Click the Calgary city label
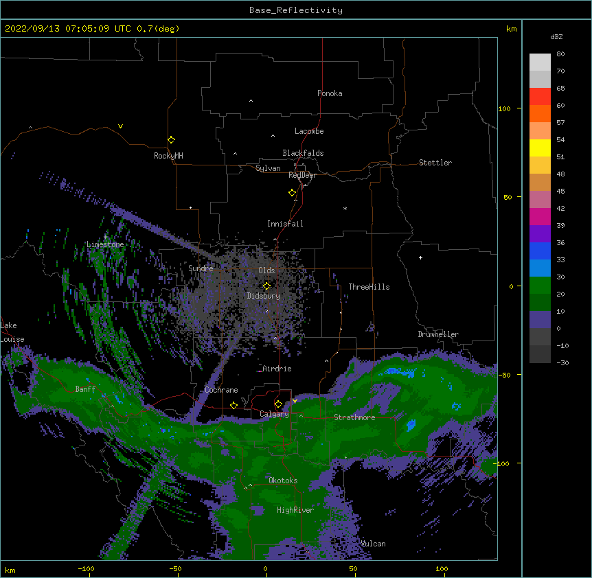 click(x=275, y=414)
